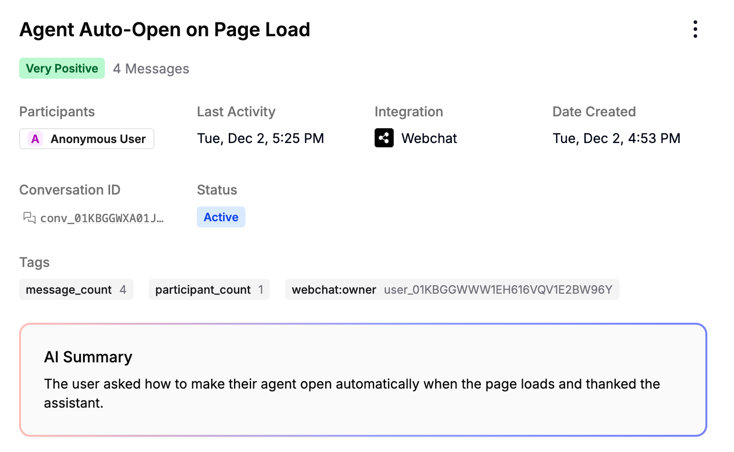
Task: Click the AI summary paragraph text
Action: (x=352, y=393)
